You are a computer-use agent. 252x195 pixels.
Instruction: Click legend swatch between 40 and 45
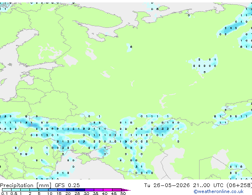[108, 190]
